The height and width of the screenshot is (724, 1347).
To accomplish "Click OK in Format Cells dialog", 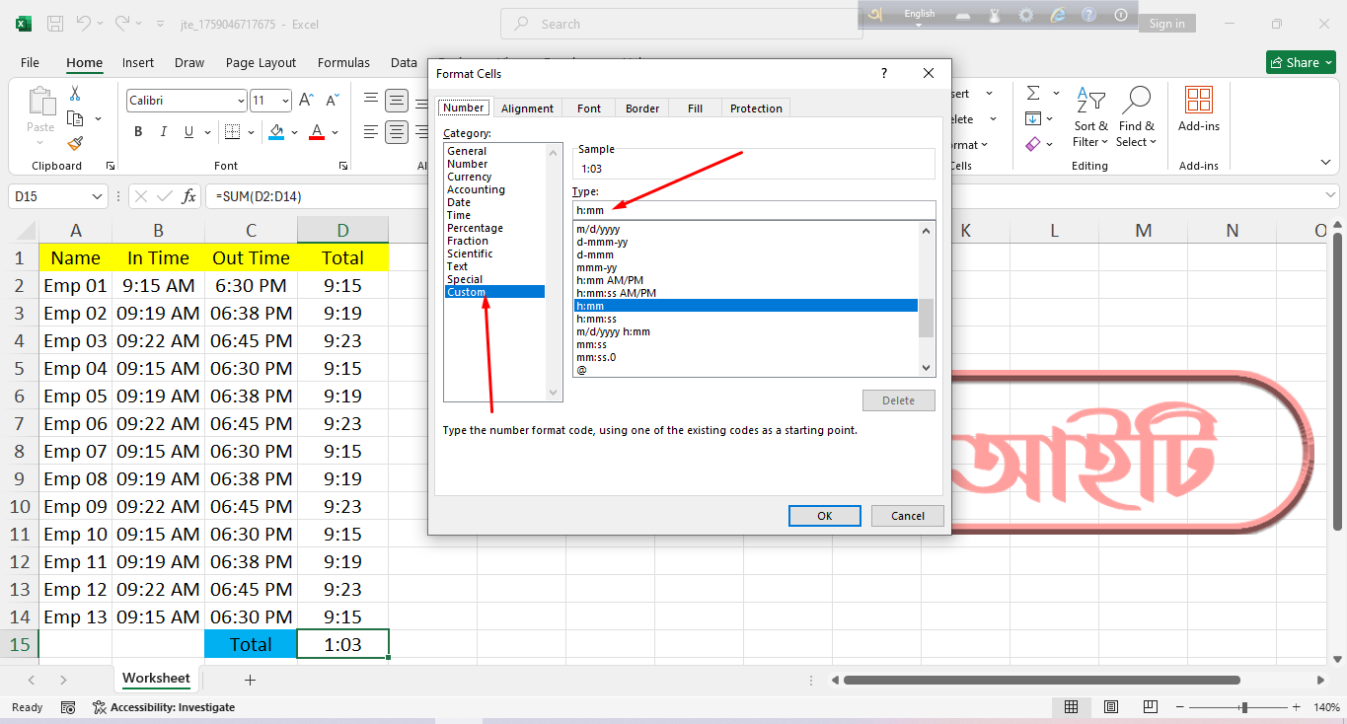I will pos(824,516).
